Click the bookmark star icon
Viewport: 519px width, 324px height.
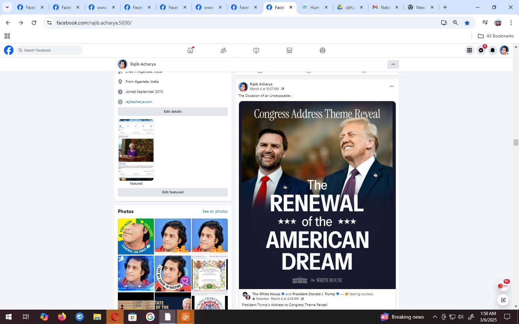pyautogui.click(x=467, y=23)
